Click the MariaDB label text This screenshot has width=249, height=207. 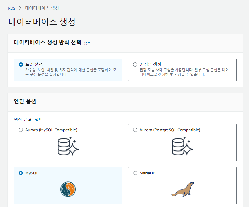point(147,173)
